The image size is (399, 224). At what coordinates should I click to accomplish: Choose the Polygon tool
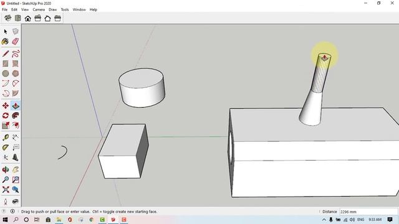(16, 73)
